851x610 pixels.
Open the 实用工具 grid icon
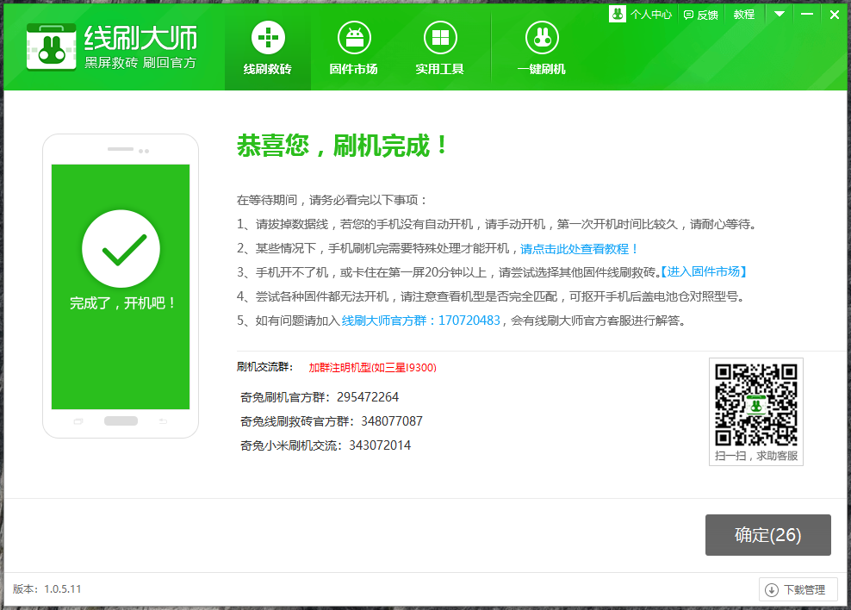click(x=440, y=37)
